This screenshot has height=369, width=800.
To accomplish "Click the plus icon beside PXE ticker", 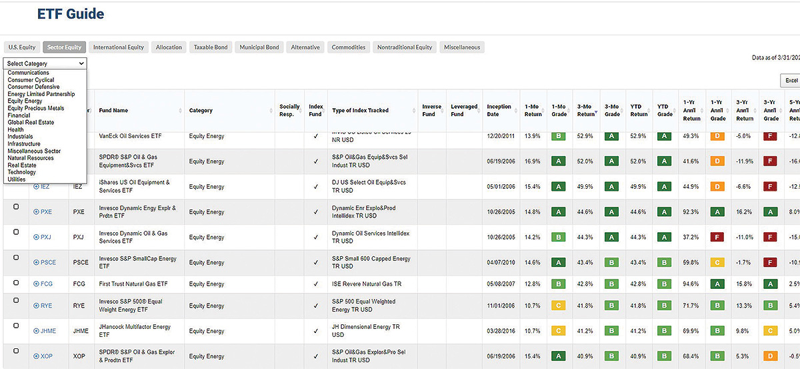I will [x=36, y=212].
